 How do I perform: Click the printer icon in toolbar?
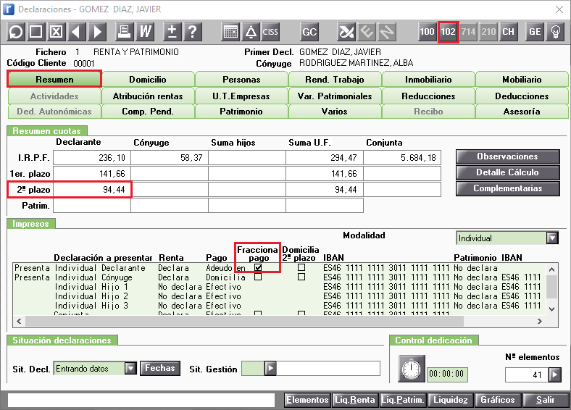[125, 32]
